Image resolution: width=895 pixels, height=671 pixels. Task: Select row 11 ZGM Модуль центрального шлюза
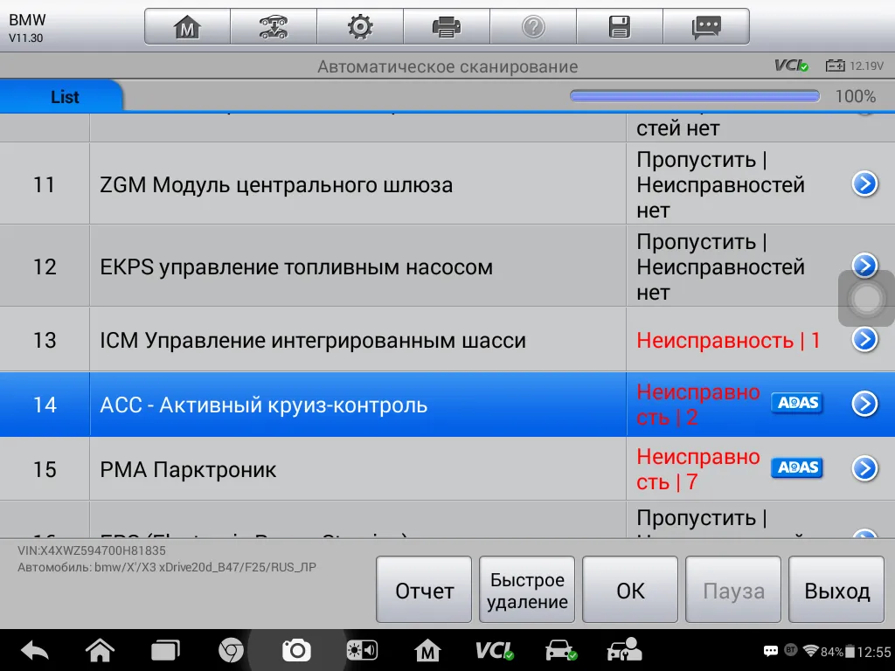pos(447,183)
